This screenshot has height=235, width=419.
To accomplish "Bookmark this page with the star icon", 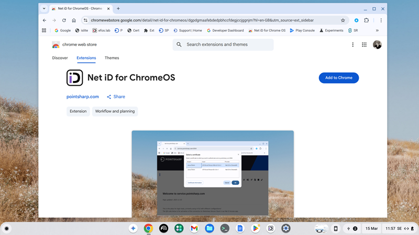I will 343,20.
